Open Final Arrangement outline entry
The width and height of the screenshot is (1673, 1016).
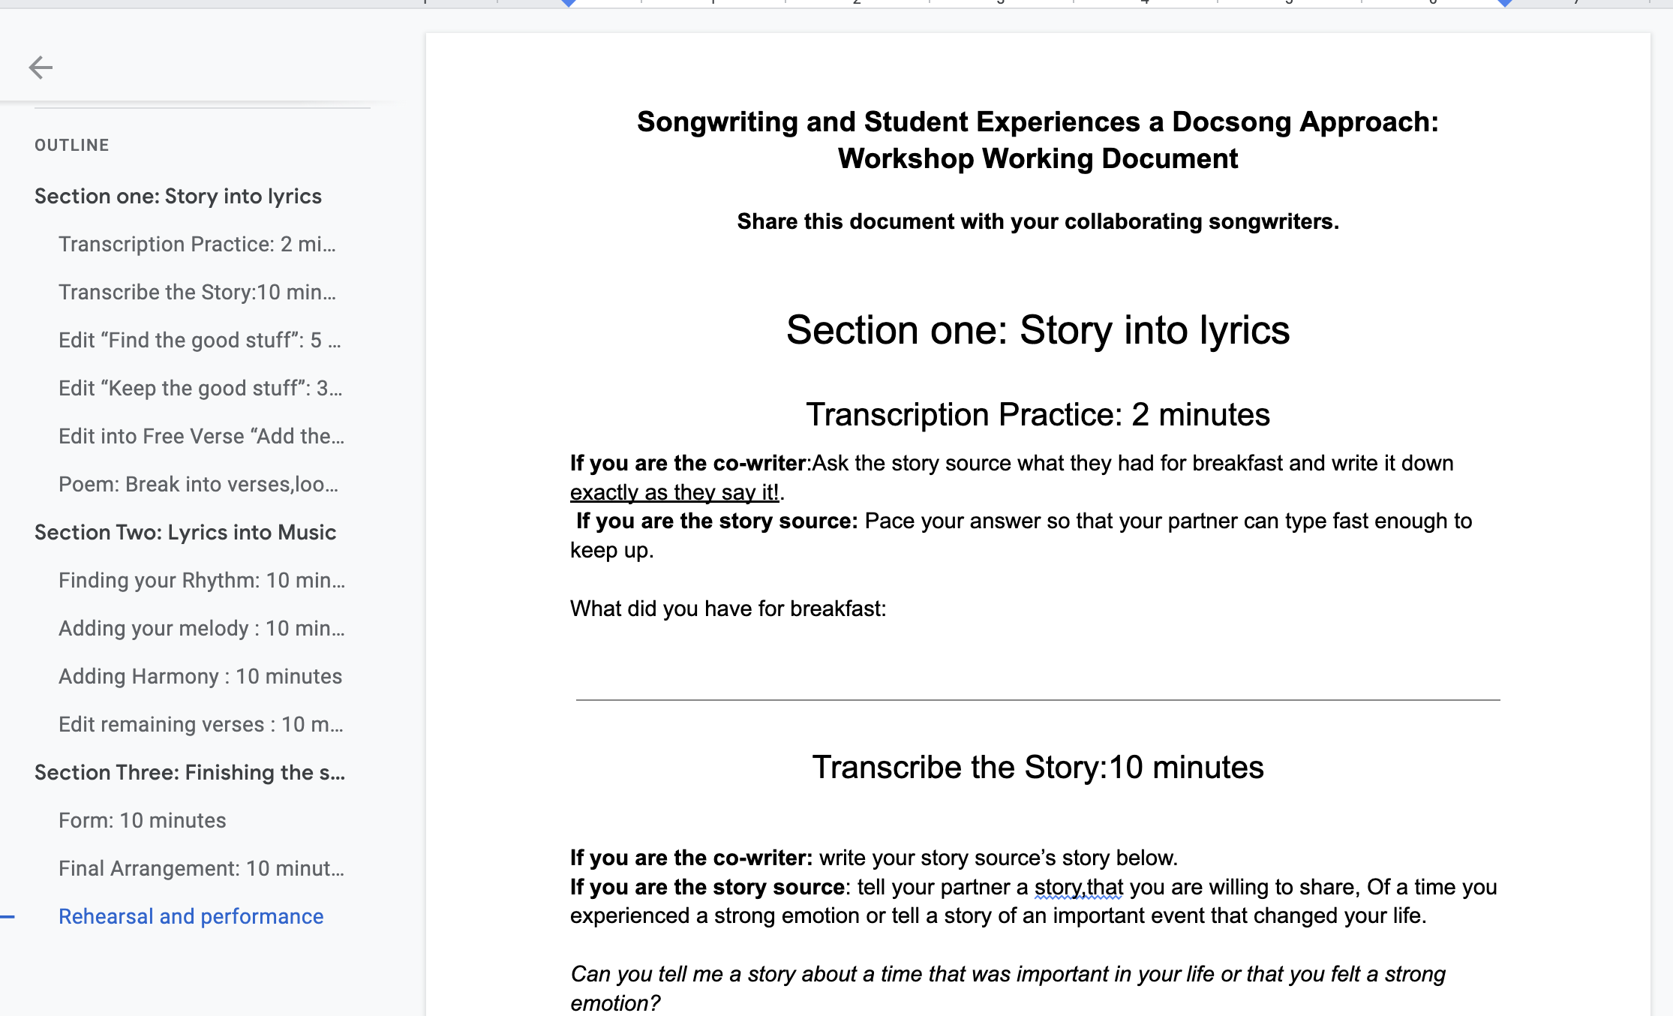pyautogui.click(x=201, y=868)
